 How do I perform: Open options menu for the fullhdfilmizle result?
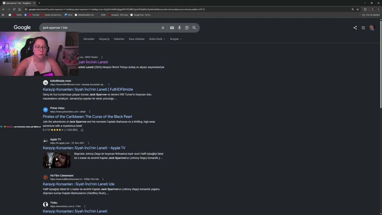109,85
